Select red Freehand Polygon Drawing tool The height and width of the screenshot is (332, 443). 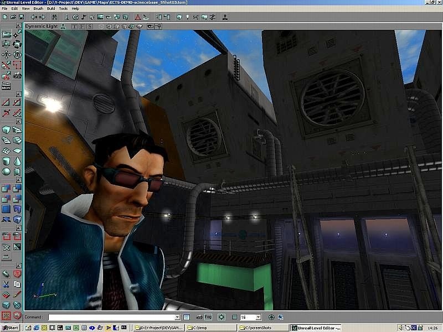tap(17, 65)
